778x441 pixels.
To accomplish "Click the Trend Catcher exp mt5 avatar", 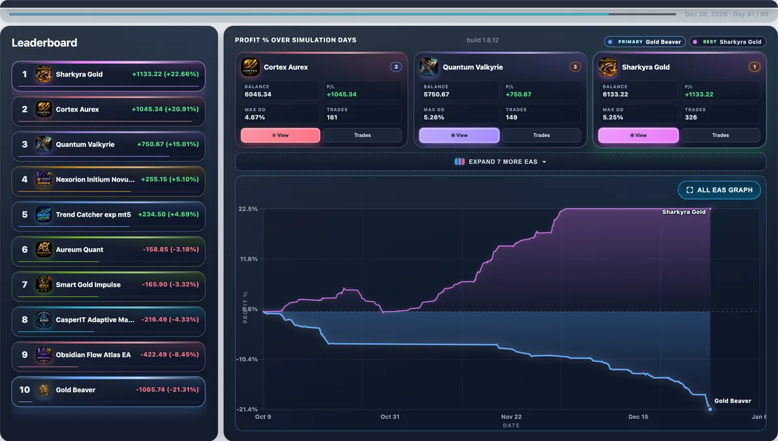I will click(x=44, y=214).
